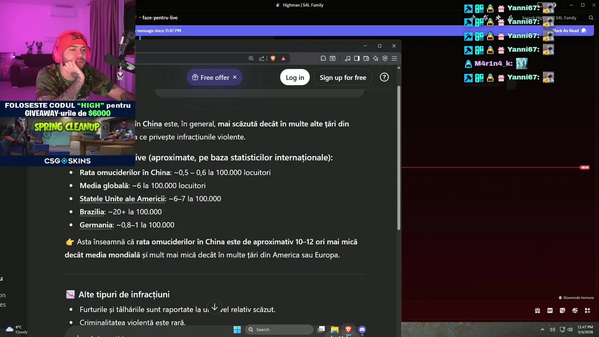
Task: Click the Brazilia link
Action: (x=92, y=212)
